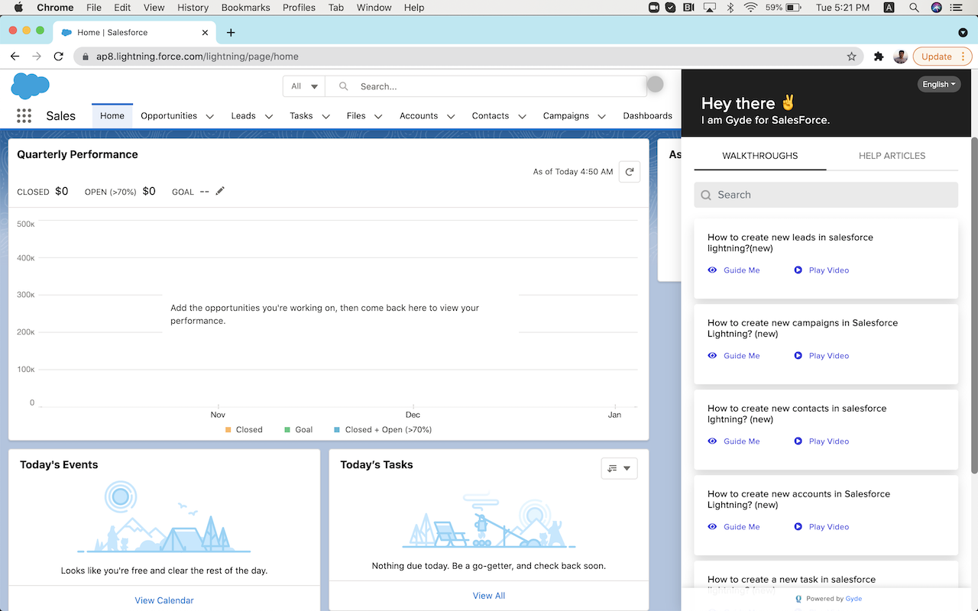The height and width of the screenshot is (611, 978).
Task: Click the Salesforce search magnifier icon
Action: click(344, 86)
